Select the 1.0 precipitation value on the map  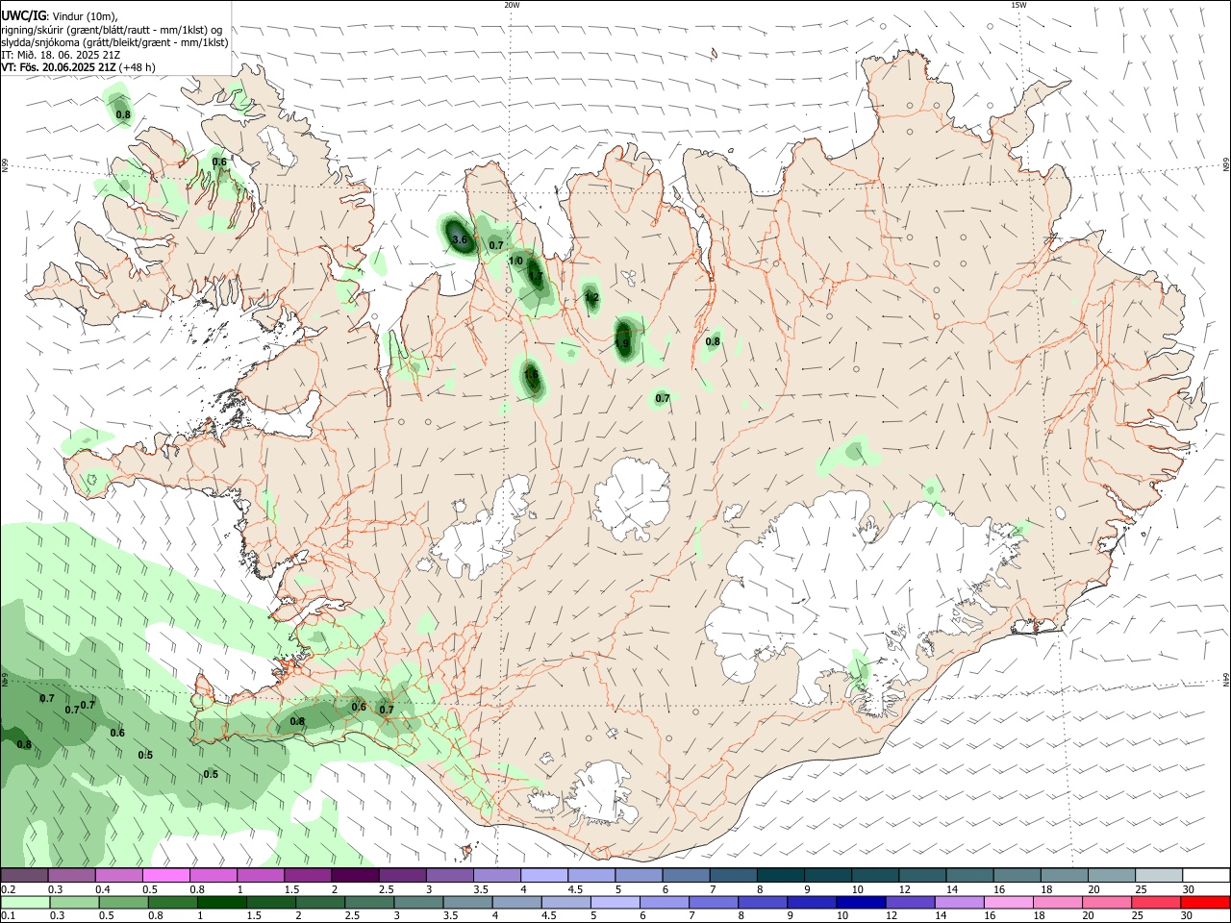pyautogui.click(x=515, y=261)
